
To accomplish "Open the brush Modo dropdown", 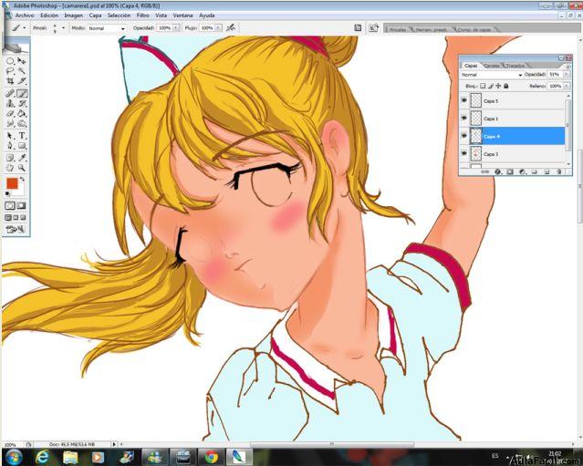I will click(x=107, y=28).
